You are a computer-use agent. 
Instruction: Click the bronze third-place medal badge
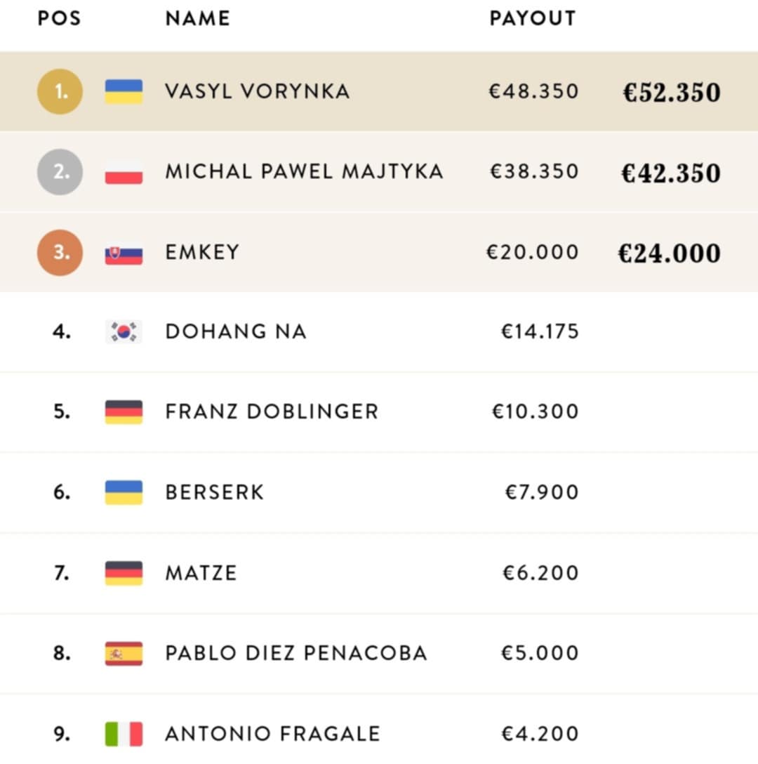pos(60,253)
